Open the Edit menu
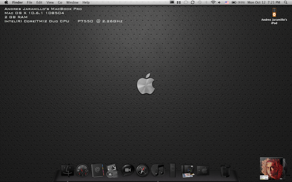The width and height of the screenshot is (292, 182). point(39,2)
